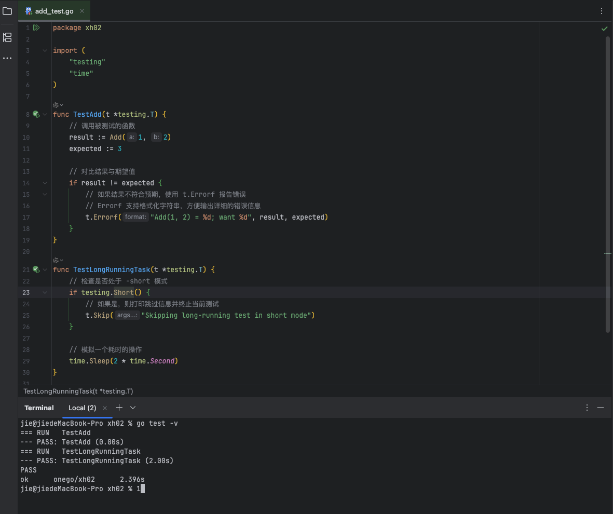Screen dimensions: 613x514
Task: Click the b: parameter hint
Action: (156, 137)
